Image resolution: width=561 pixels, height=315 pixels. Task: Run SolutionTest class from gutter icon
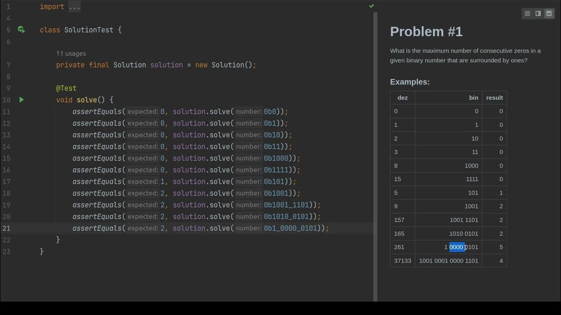pos(21,30)
